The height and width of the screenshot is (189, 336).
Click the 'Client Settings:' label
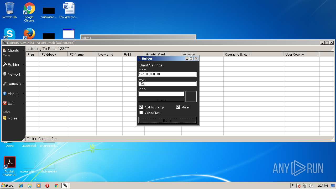[x=151, y=65]
